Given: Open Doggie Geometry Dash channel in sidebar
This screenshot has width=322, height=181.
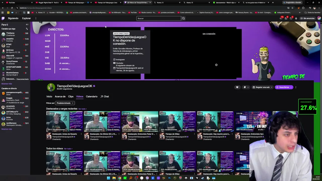Looking at the screenshot, I should click(15, 100).
